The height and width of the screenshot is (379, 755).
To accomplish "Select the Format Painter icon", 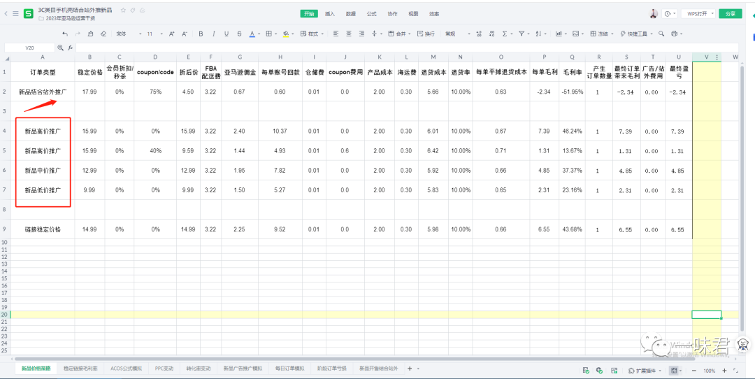I will (91, 34).
